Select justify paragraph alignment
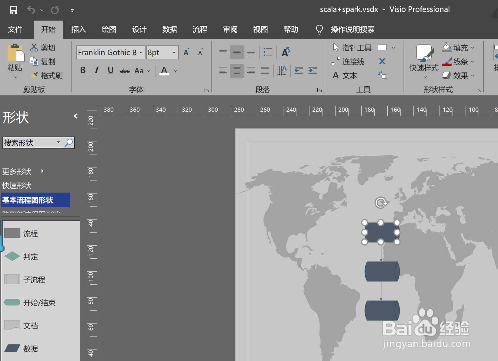This screenshot has height=361, width=498. 265,71
